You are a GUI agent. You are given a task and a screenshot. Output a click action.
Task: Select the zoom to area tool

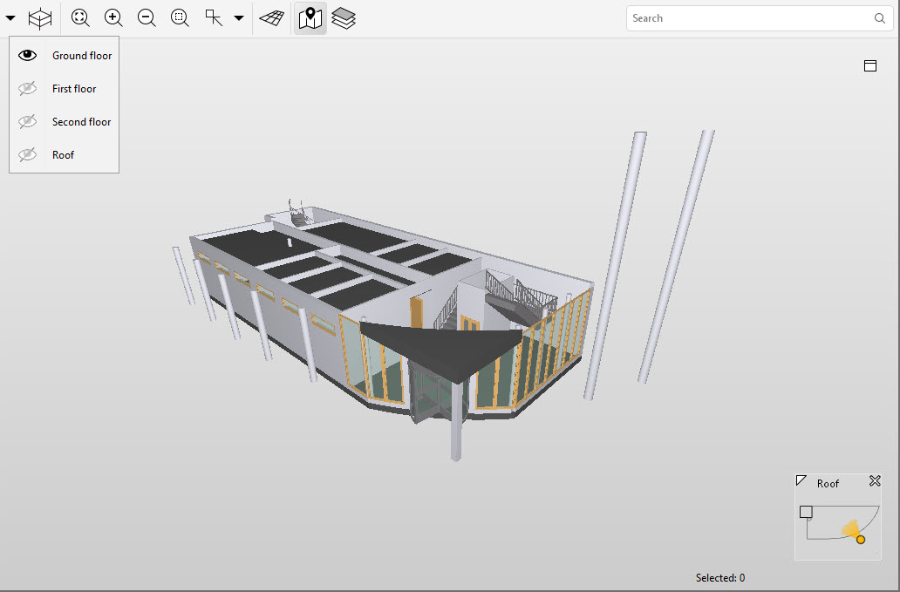(x=181, y=18)
